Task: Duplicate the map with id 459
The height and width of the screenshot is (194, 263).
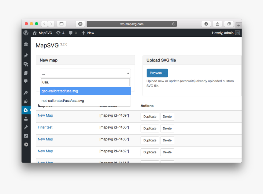Action: point(150,117)
